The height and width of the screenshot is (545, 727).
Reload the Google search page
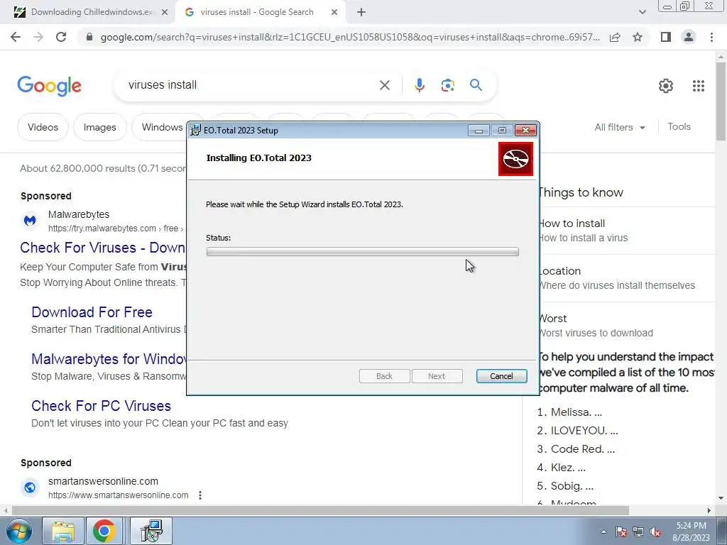coord(61,37)
